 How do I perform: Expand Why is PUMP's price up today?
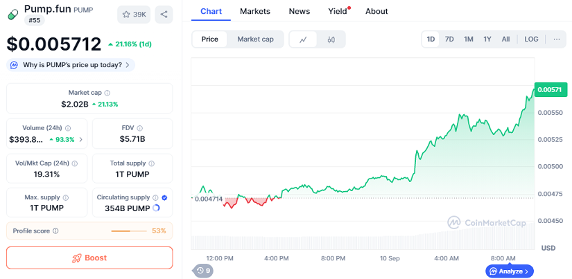click(x=71, y=65)
